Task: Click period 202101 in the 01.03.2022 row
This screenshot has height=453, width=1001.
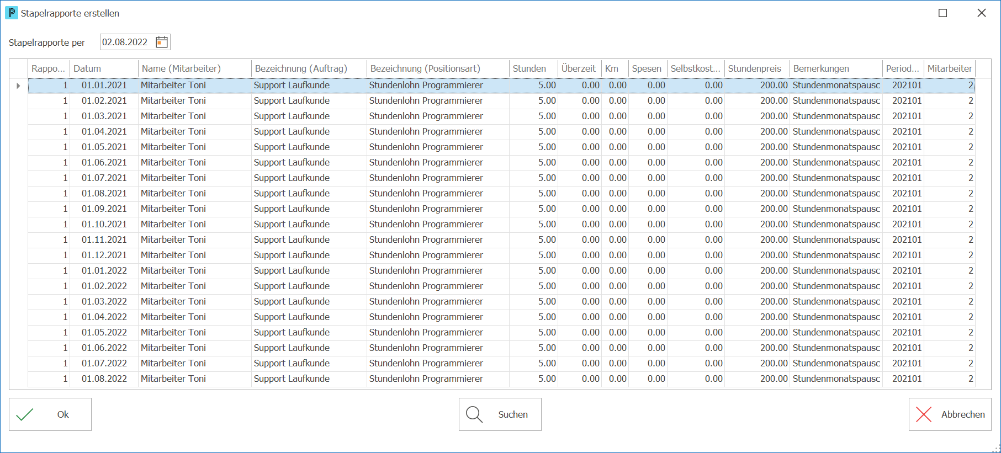Action: pos(903,301)
